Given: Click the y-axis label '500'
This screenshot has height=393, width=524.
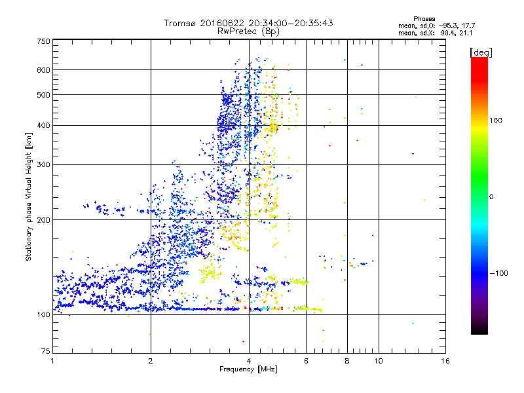Looking at the screenshot, I should coord(43,95).
